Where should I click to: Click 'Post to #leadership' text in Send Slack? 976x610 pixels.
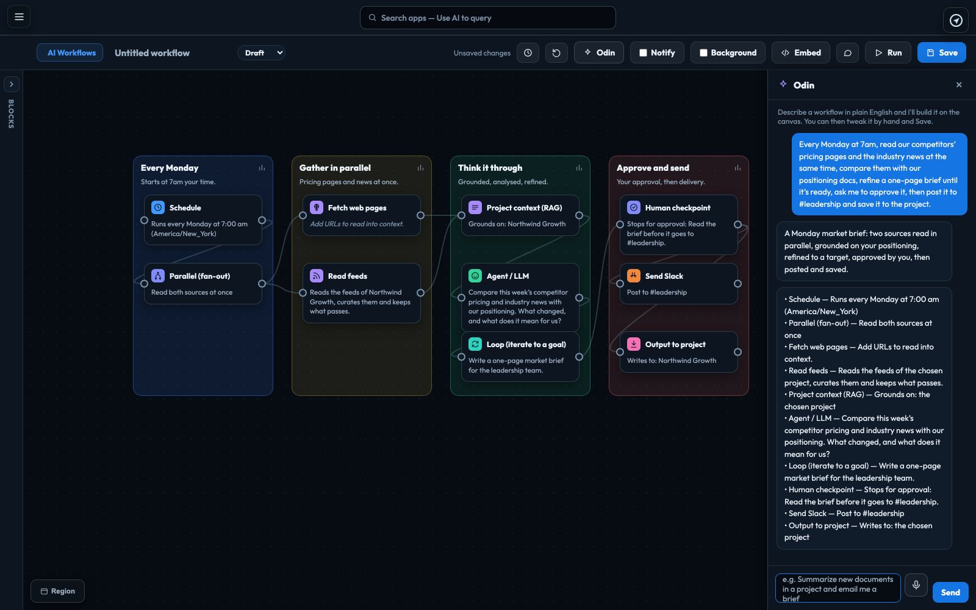coord(657,292)
